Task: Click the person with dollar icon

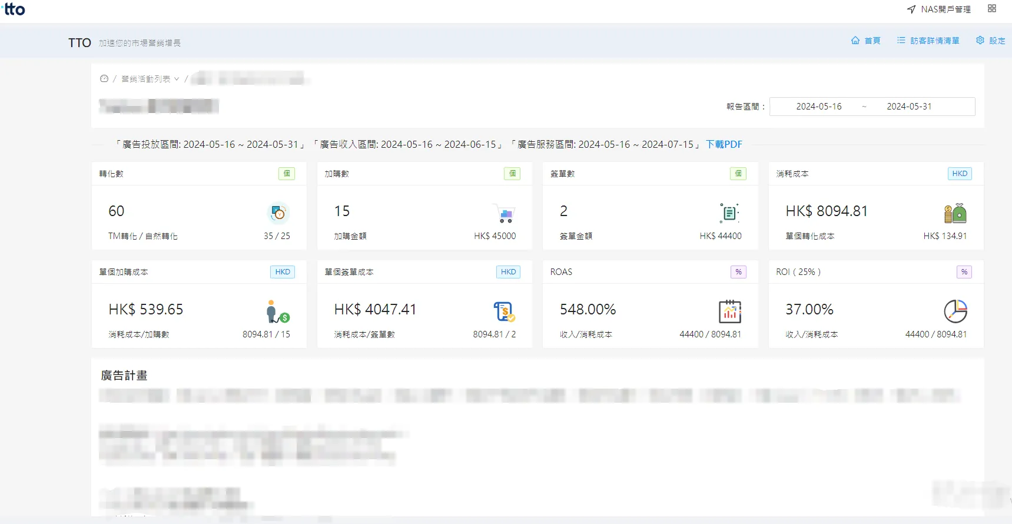Action: coord(277,311)
